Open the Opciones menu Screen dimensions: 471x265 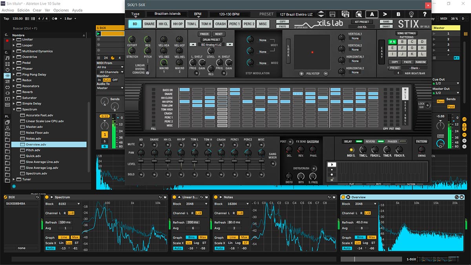(x=61, y=10)
